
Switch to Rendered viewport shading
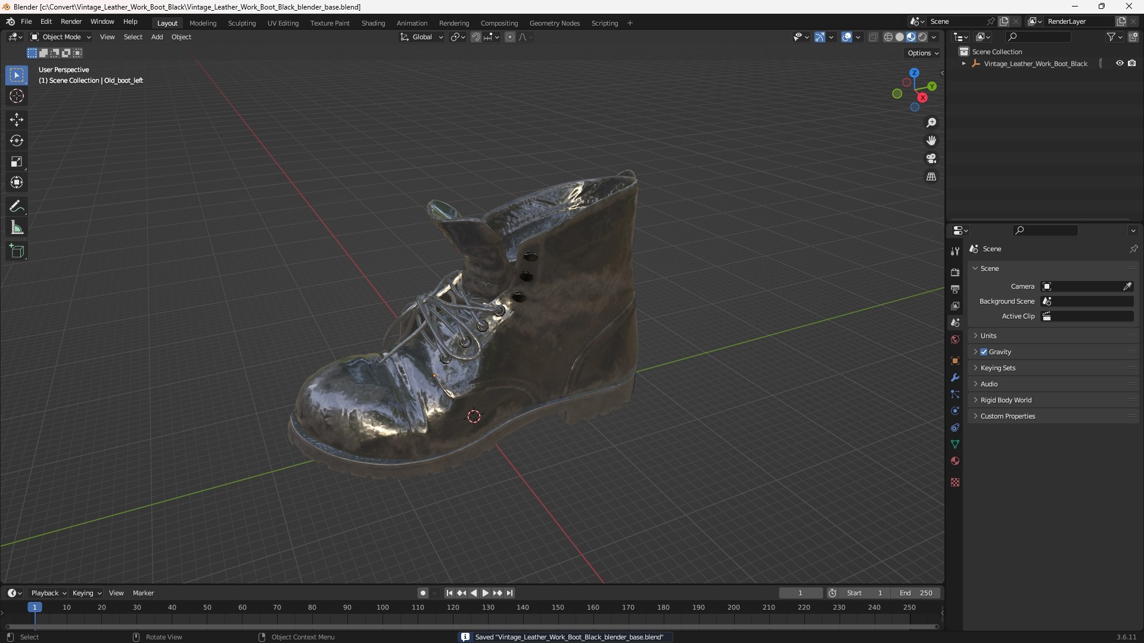922,37
